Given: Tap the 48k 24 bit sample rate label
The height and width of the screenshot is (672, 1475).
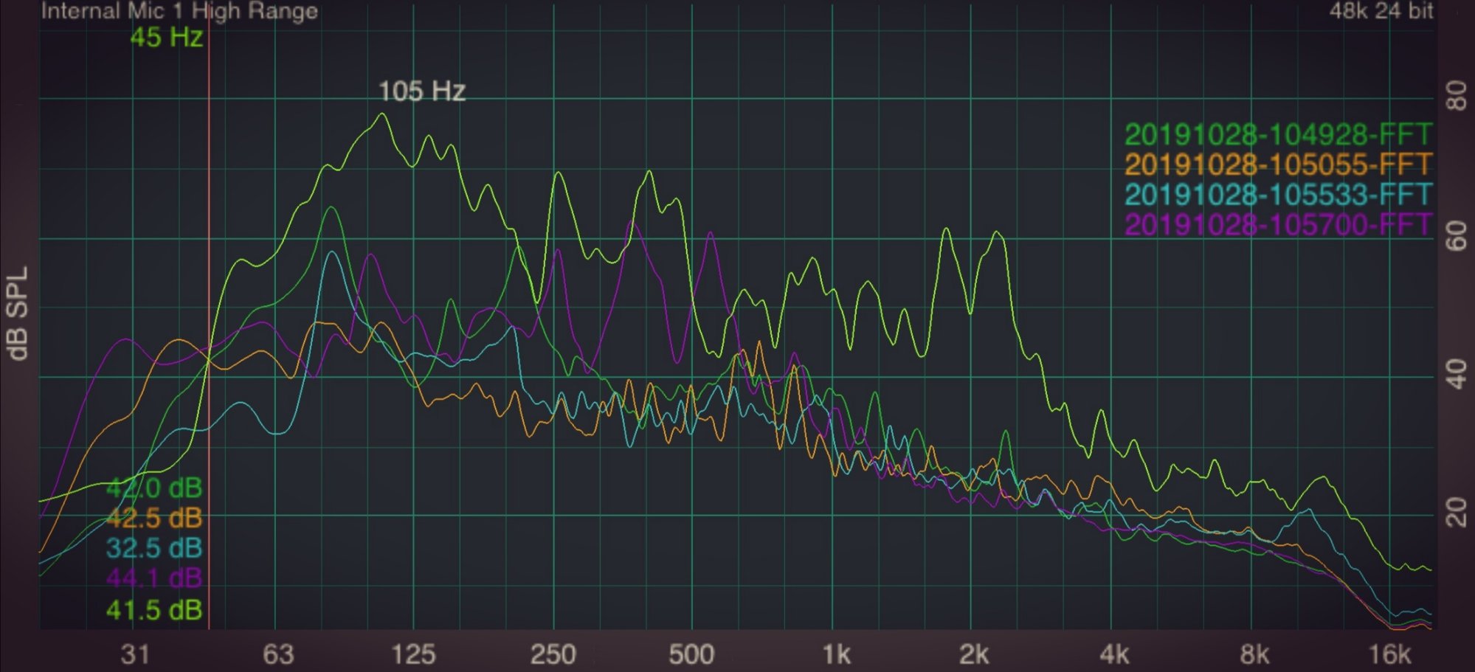Looking at the screenshot, I should pos(1381,11).
